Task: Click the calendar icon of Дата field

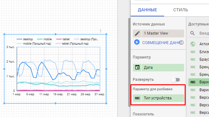Action: point(137,68)
